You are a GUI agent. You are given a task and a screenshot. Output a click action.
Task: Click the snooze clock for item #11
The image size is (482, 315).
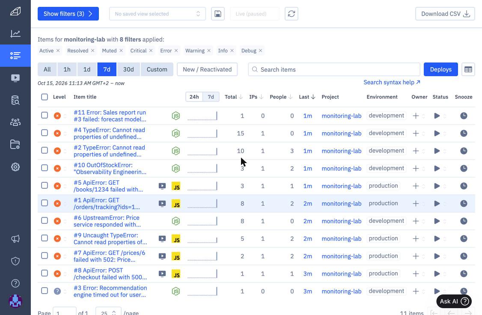point(464,116)
